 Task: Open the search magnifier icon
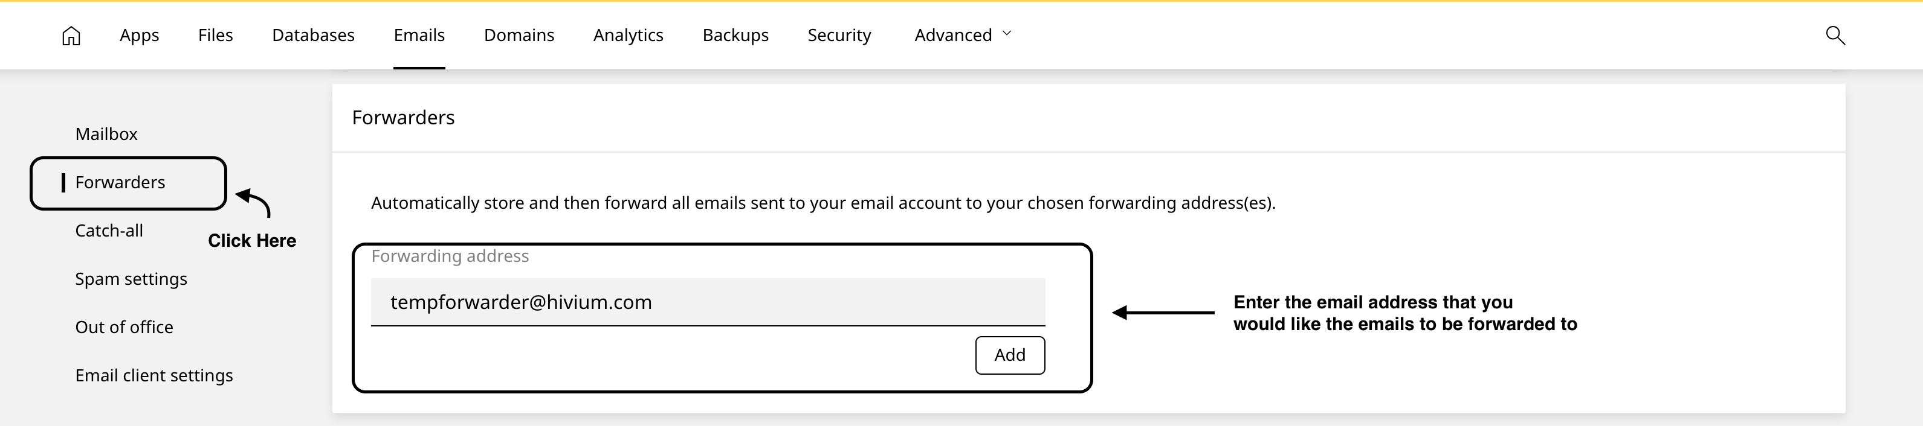1835,35
